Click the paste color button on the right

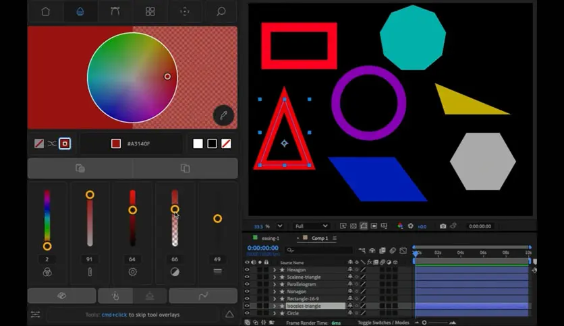(186, 168)
